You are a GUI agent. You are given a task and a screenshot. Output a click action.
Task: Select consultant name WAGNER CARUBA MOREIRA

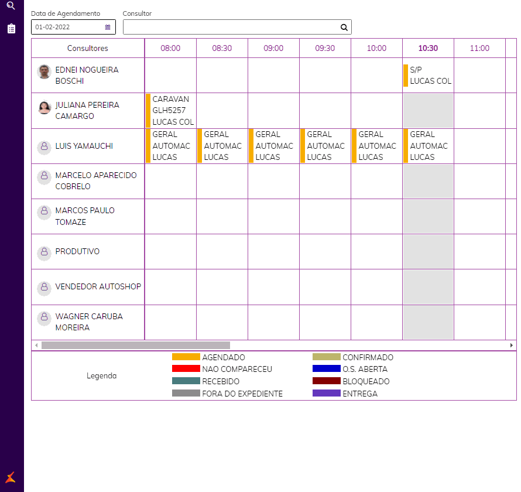pos(89,322)
